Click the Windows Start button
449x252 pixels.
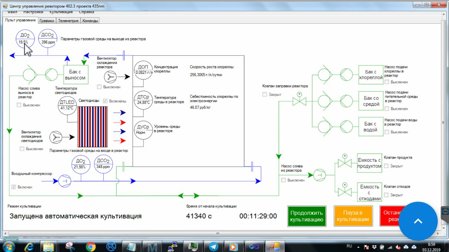8,246
